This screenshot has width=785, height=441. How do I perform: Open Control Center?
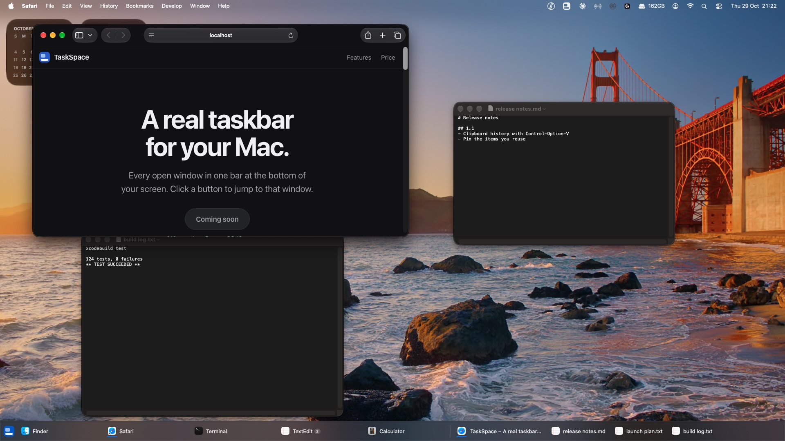click(719, 6)
